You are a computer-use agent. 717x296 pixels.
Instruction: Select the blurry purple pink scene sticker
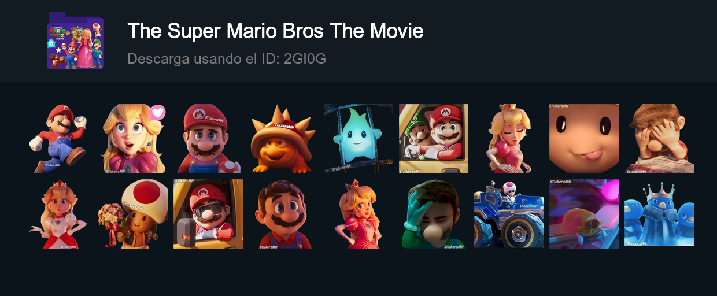tap(584, 214)
